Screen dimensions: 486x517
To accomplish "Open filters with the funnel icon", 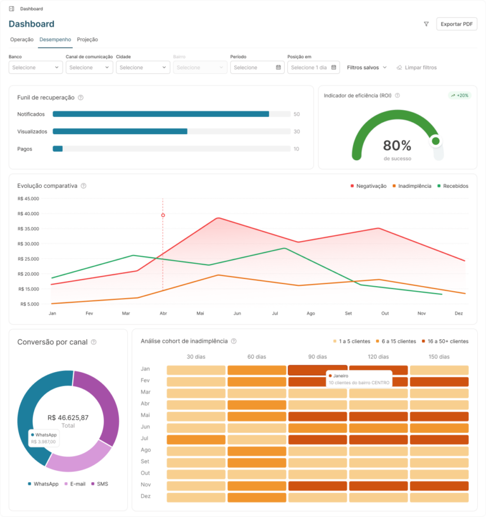I will pyautogui.click(x=426, y=24).
